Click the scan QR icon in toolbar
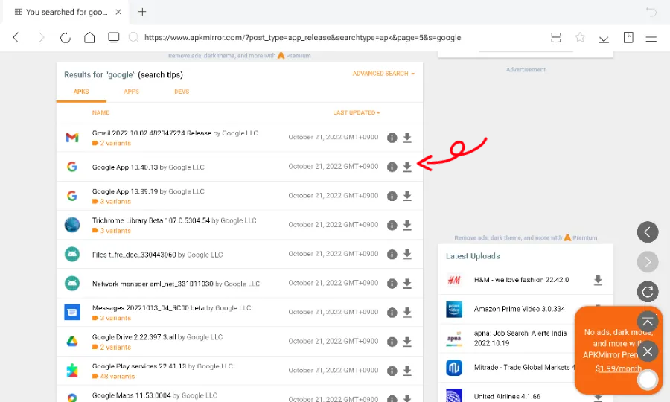Image resolution: width=670 pixels, height=402 pixels. pos(556,37)
